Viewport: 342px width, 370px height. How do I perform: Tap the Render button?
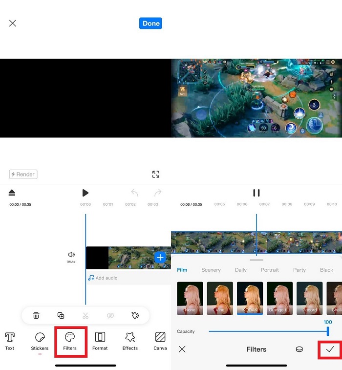coord(23,174)
